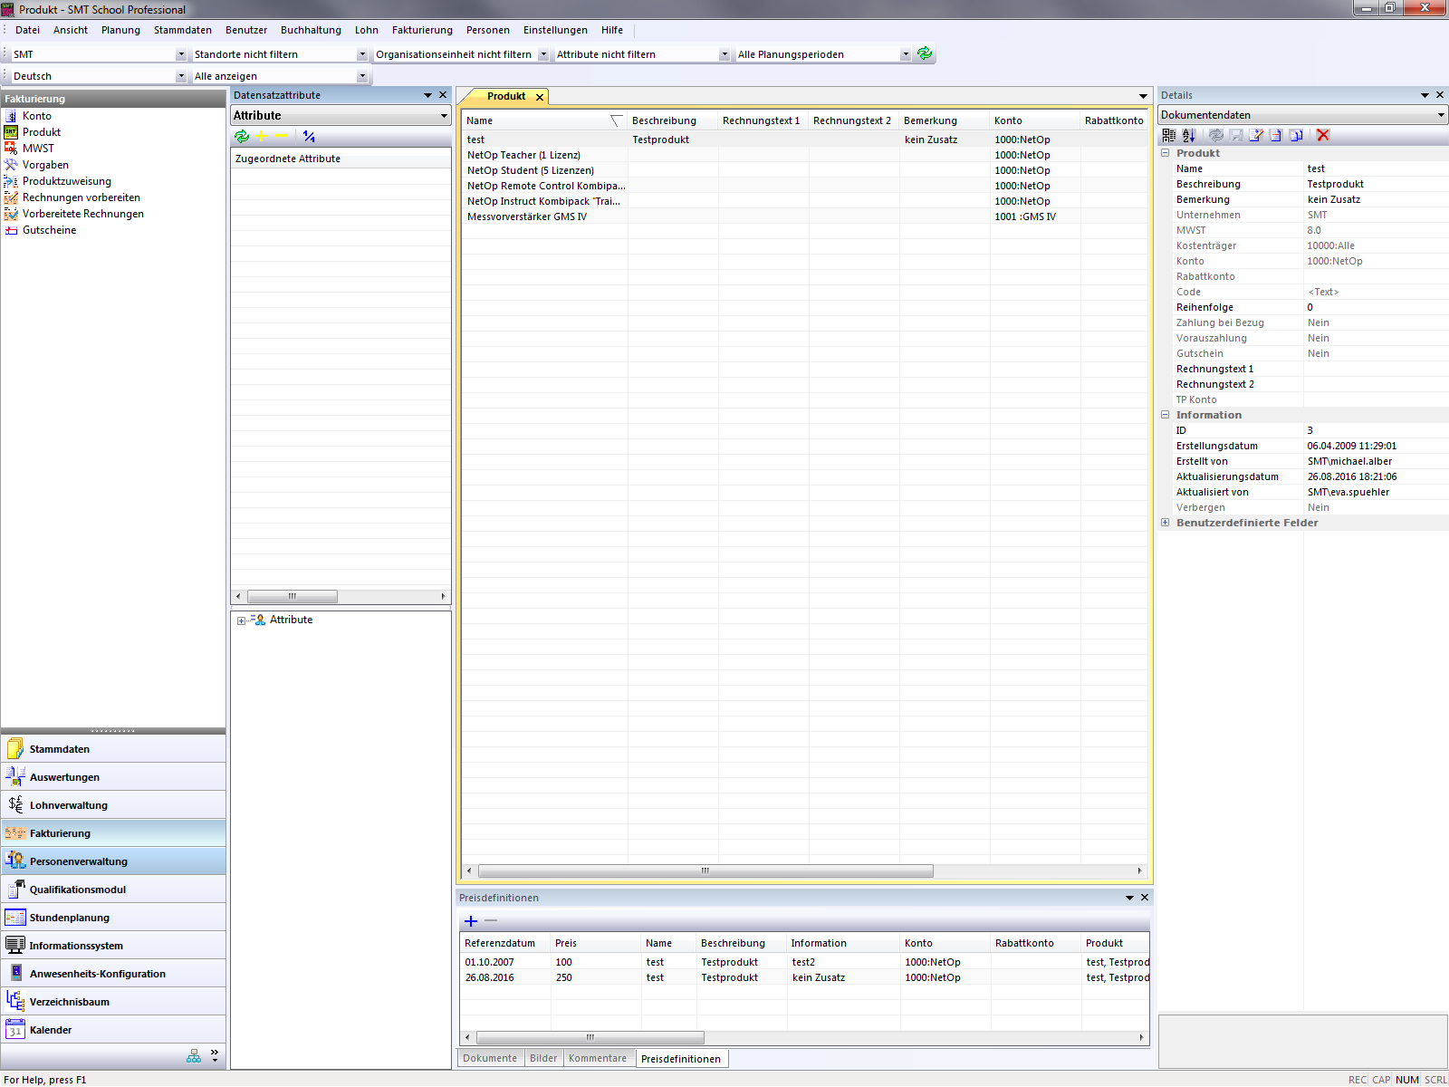Click the blue 1/1 icon in Datensatzattribute
This screenshot has height=1087, width=1449.
click(x=309, y=137)
